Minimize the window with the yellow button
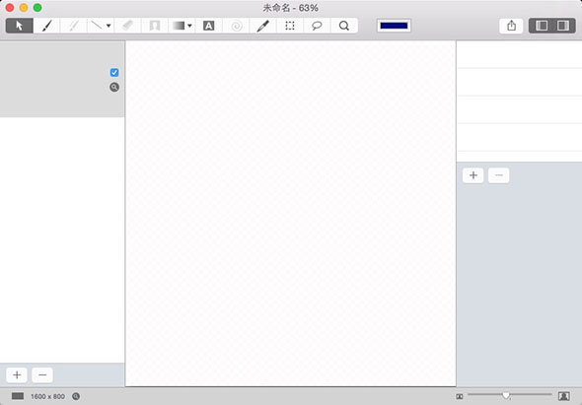Viewport: 582px width, 405px height. [24, 8]
